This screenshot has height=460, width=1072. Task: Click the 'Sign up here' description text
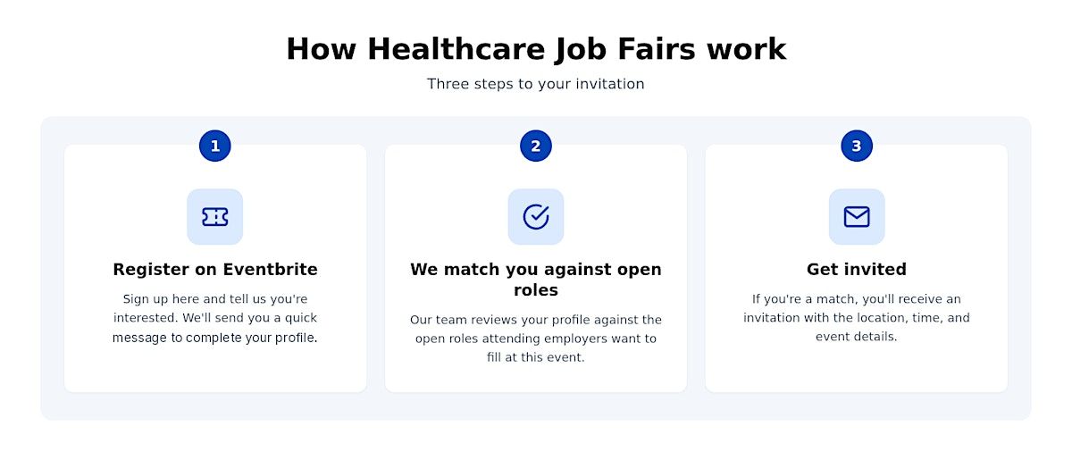(x=215, y=318)
